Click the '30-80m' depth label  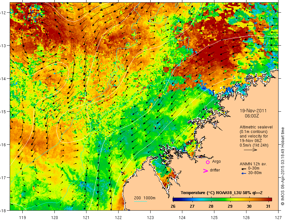255,173
